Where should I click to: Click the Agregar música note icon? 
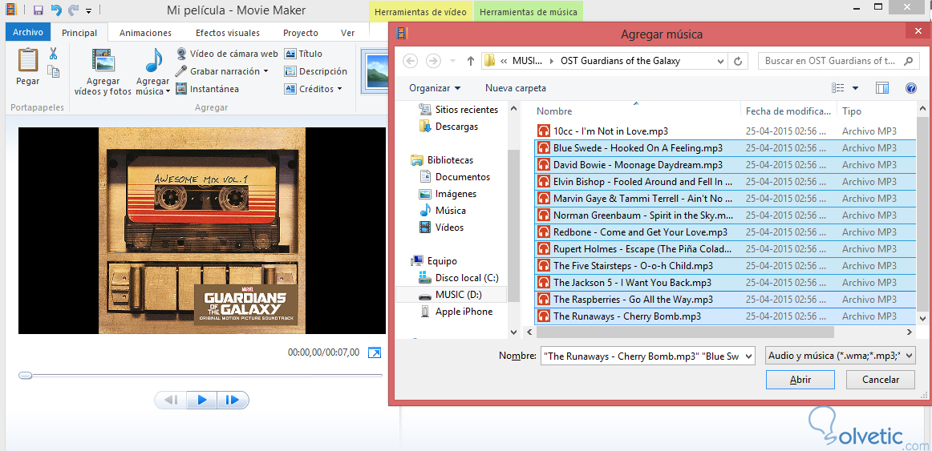153,61
